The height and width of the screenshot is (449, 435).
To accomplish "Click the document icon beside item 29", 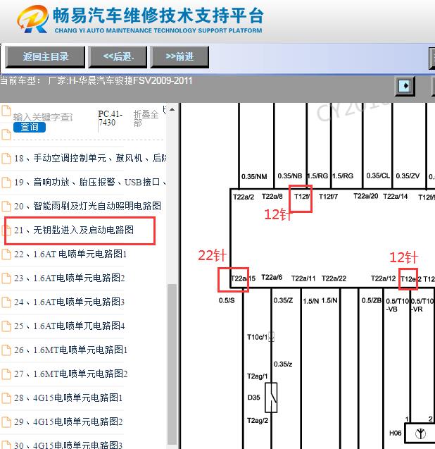I will [6, 422].
